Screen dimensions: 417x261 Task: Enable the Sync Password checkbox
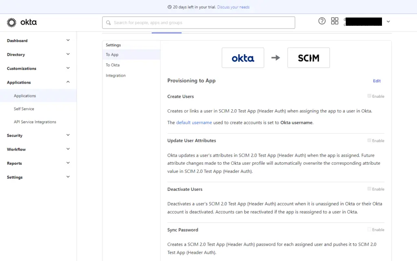[x=369, y=229]
